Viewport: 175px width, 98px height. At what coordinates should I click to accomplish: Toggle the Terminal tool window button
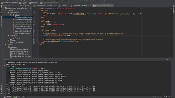[168, 97]
